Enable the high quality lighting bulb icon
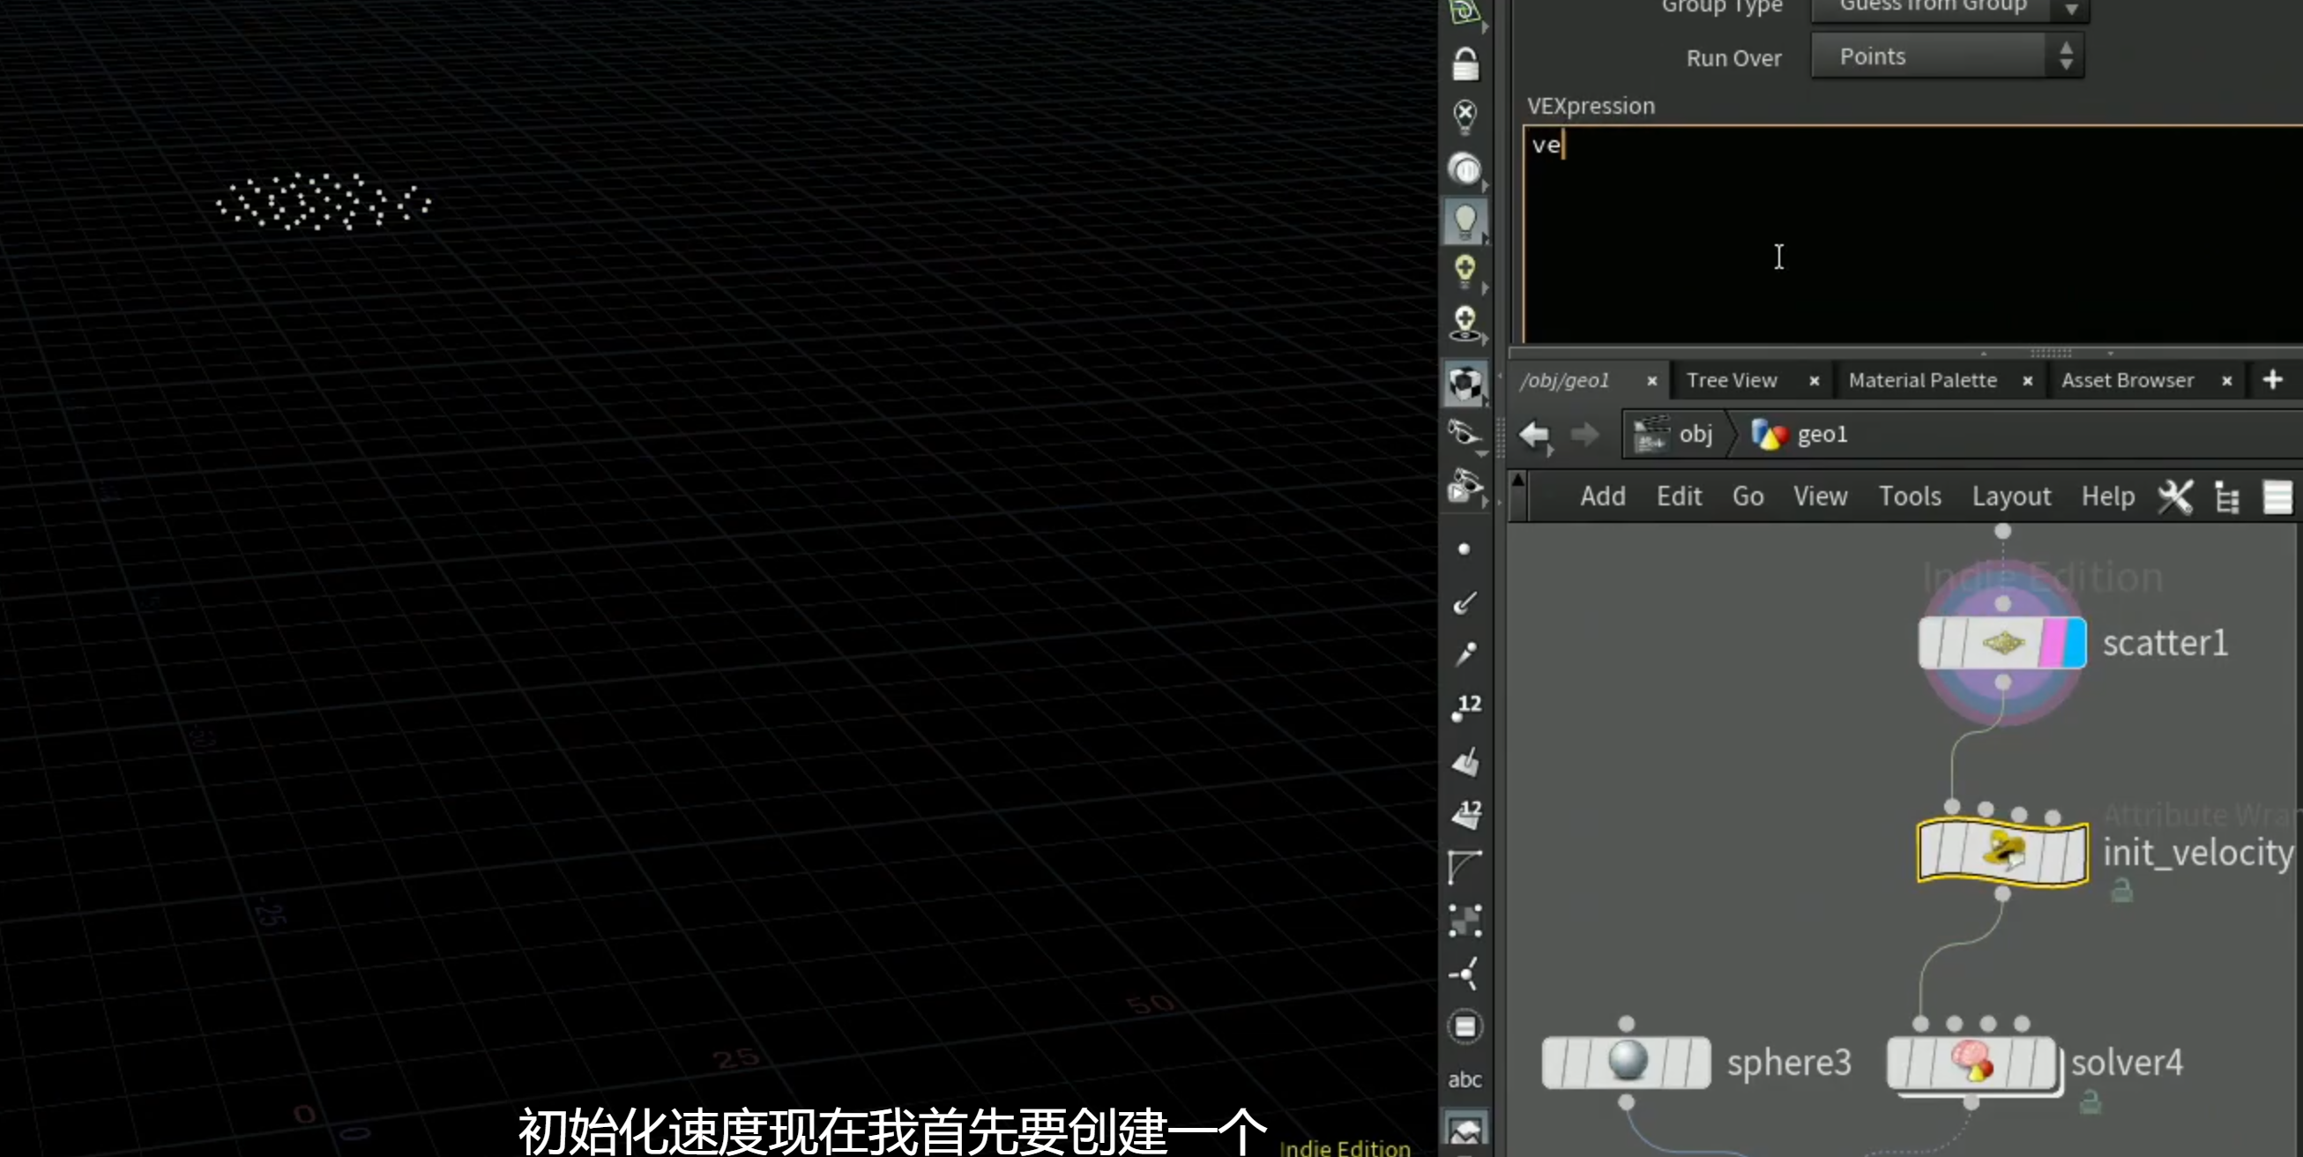 [1465, 271]
